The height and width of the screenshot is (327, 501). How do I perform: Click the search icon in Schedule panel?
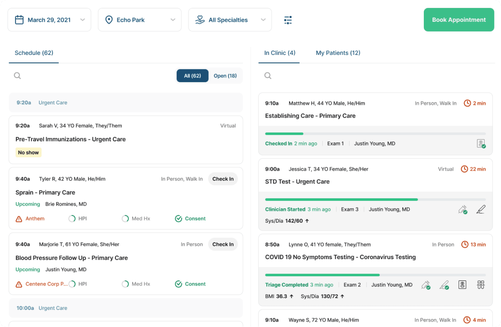(17, 76)
